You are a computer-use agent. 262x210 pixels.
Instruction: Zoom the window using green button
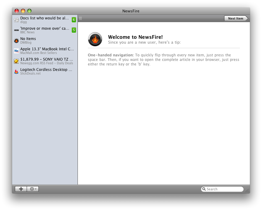pyautogui.click(x=29, y=11)
